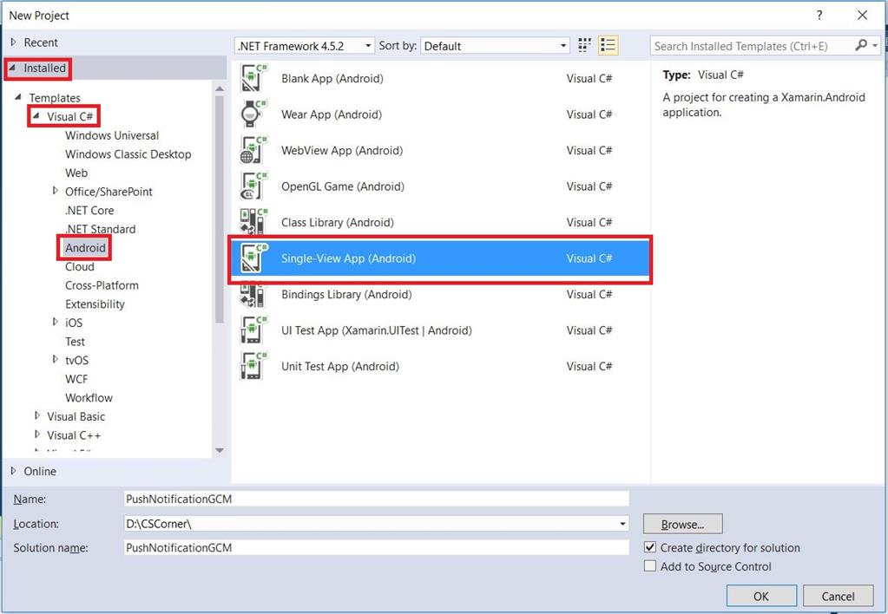
Task: Expand the Visual Basic node
Action: tap(36, 416)
